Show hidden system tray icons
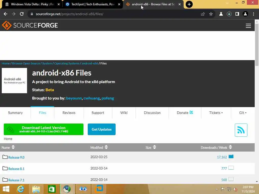The image size is (259, 194). (217, 189)
